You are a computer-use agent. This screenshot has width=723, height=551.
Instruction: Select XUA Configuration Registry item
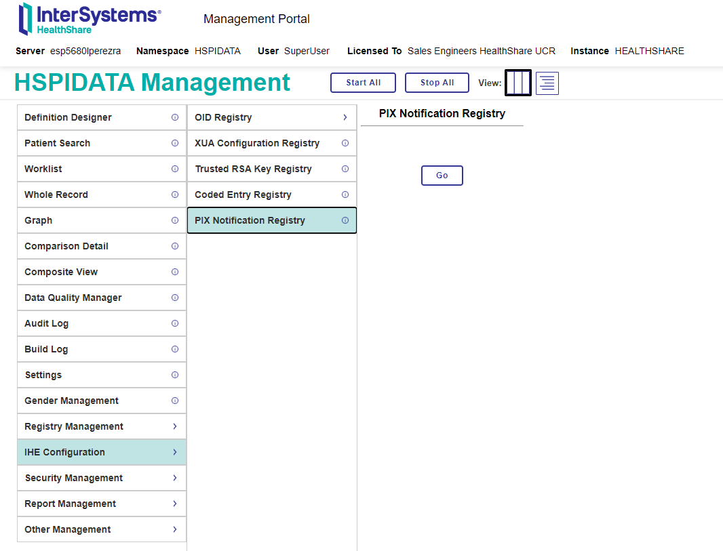pos(271,143)
